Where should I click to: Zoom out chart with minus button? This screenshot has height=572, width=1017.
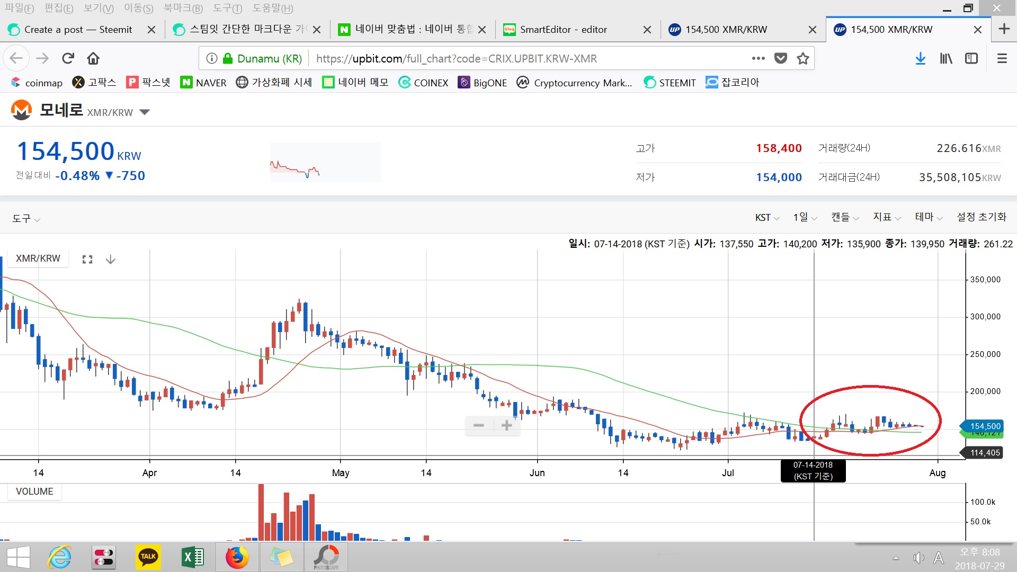click(479, 425)
